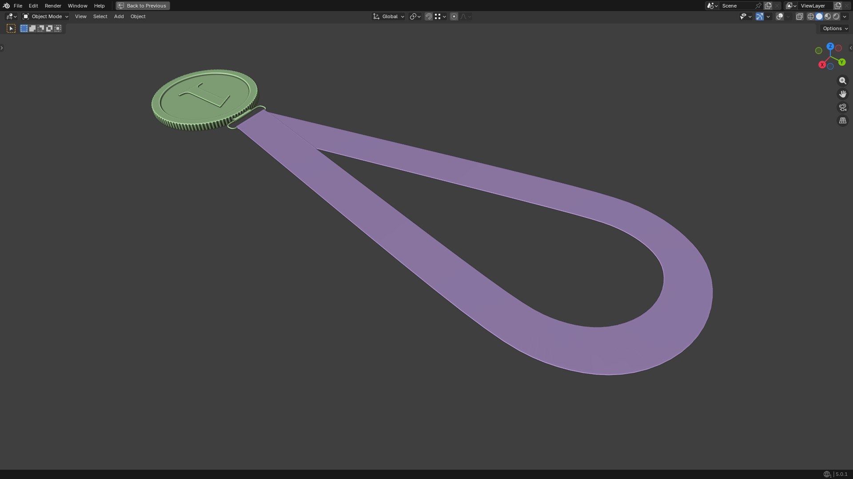Open the Options dropdown
Viewport: 853px width, 479px height.
point(835,28)
